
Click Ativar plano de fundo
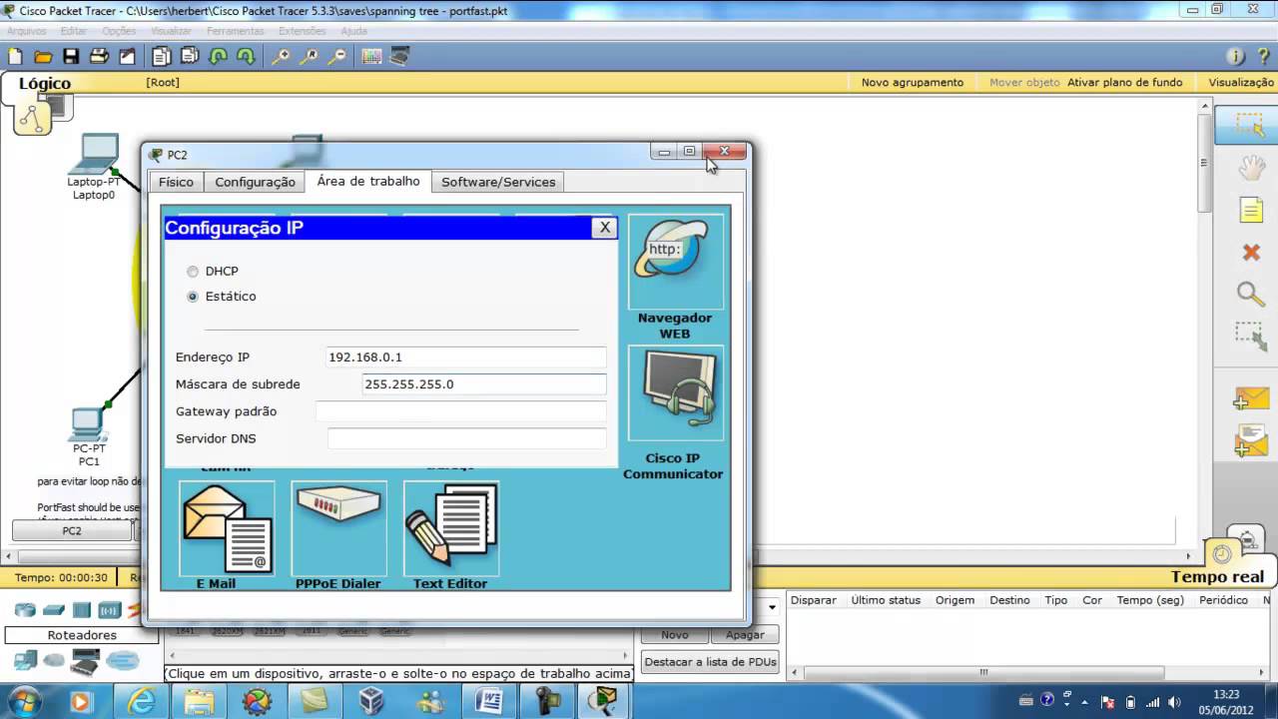coord(1125,83)
